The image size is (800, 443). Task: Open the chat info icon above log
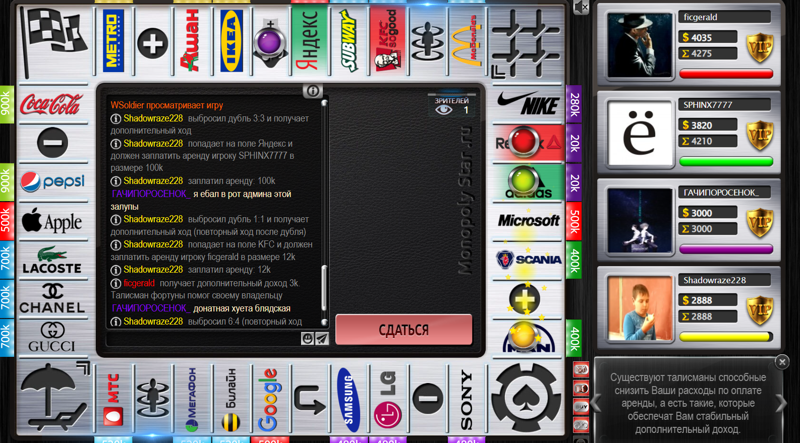(313, 91)
